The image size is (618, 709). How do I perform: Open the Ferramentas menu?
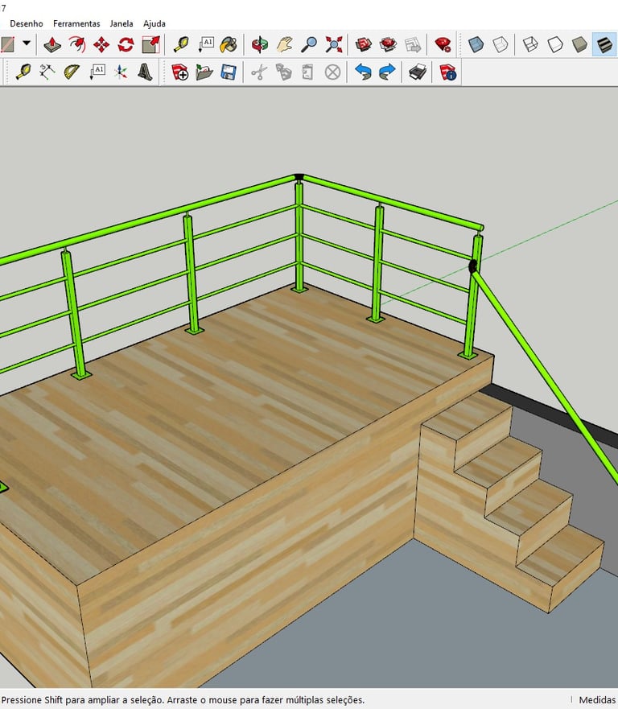[76, 23]
